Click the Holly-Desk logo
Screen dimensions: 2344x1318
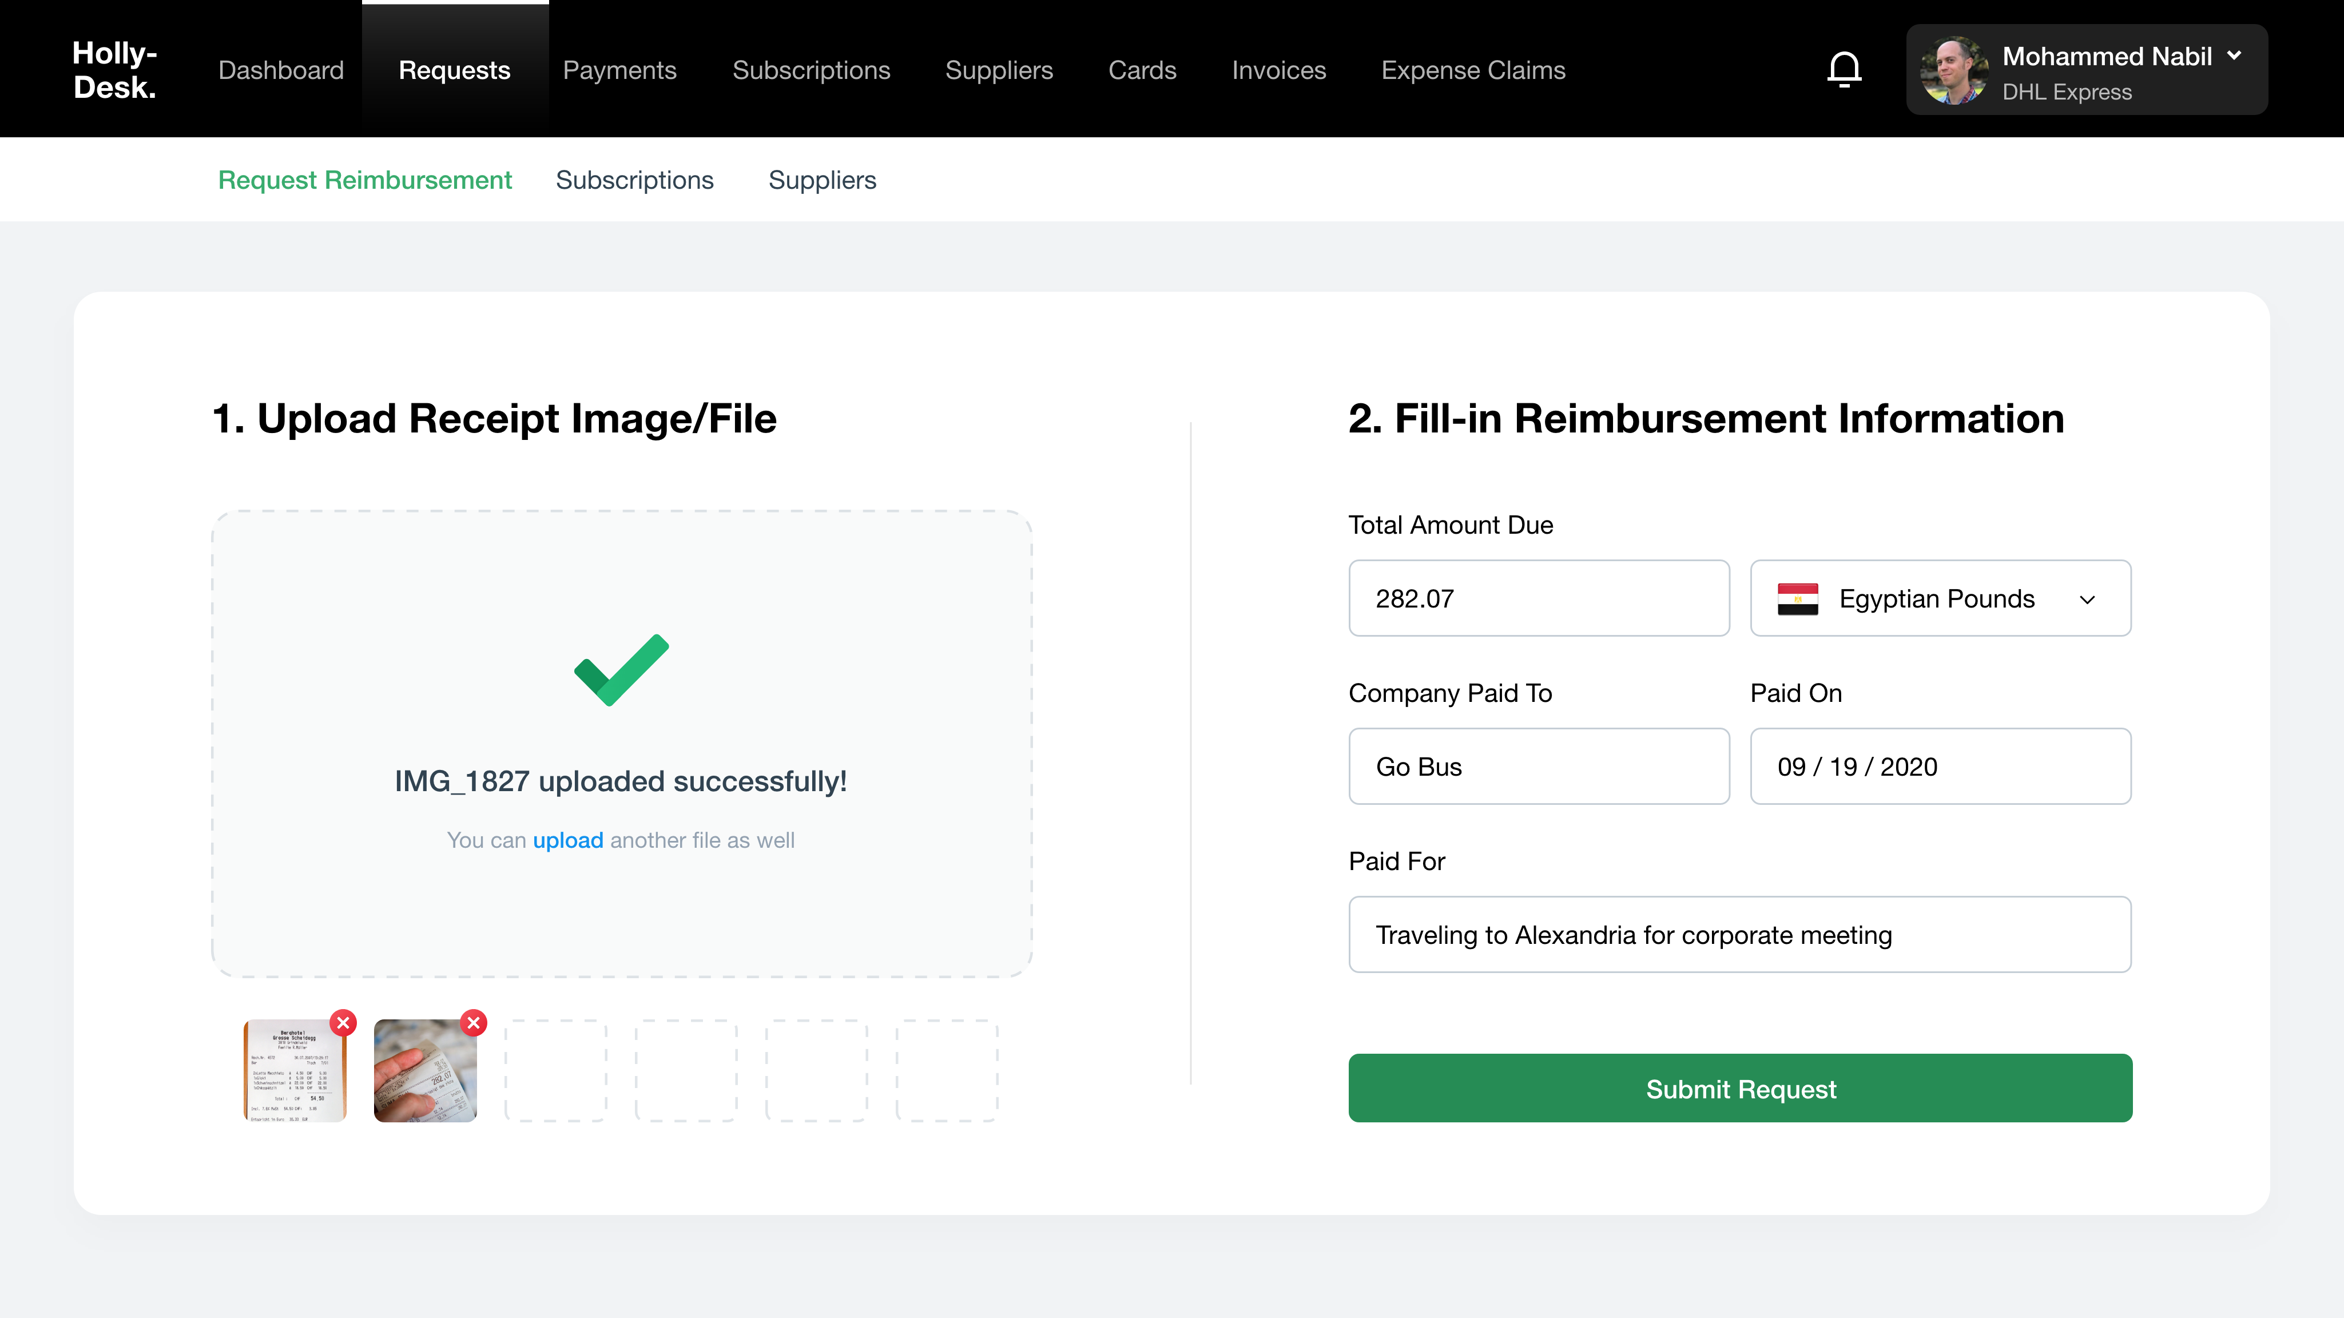[x=114, y=70]
